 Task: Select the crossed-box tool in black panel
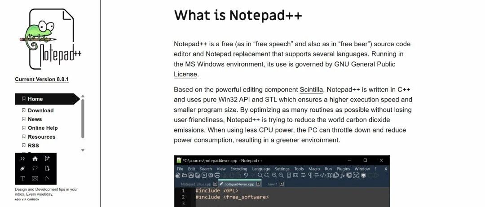point(35,179)
